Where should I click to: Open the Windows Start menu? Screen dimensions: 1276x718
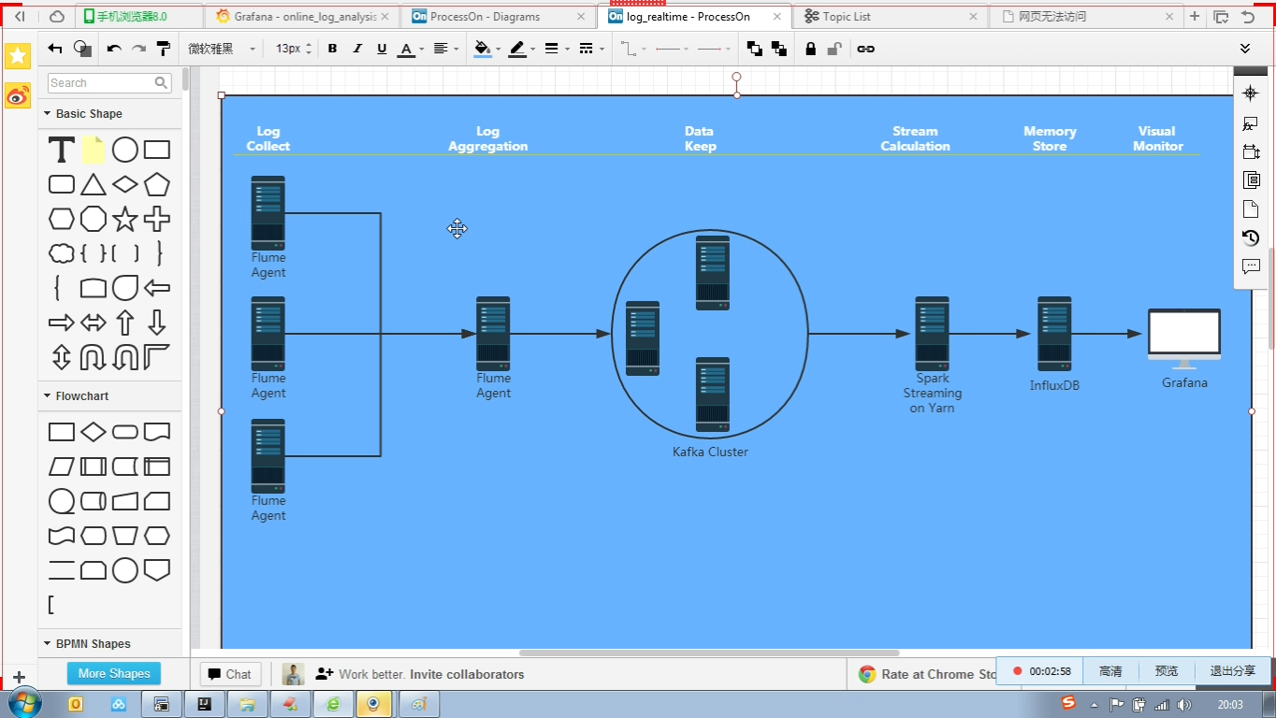23,703
